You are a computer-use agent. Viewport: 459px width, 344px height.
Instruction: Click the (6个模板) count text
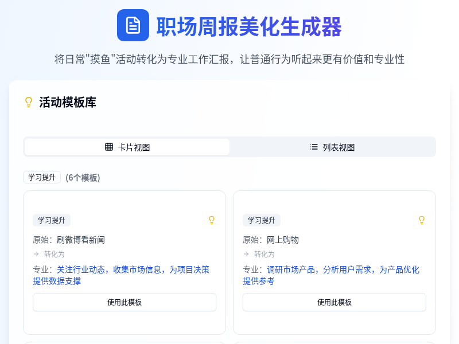pyautogui.click(x=83, y=178)
